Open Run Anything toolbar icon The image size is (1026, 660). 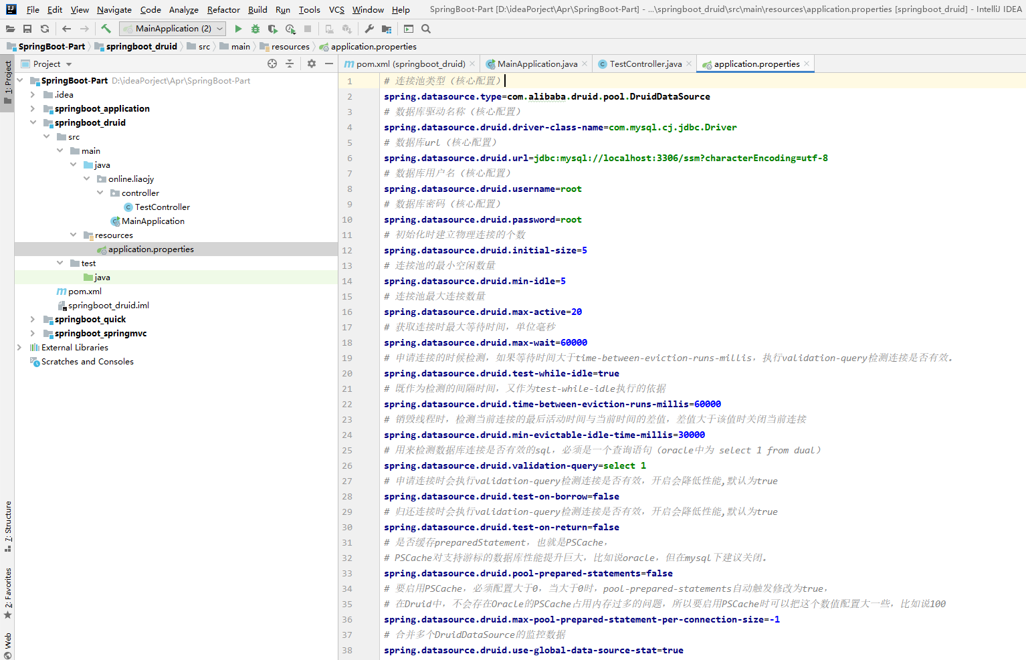pos(409,29)
